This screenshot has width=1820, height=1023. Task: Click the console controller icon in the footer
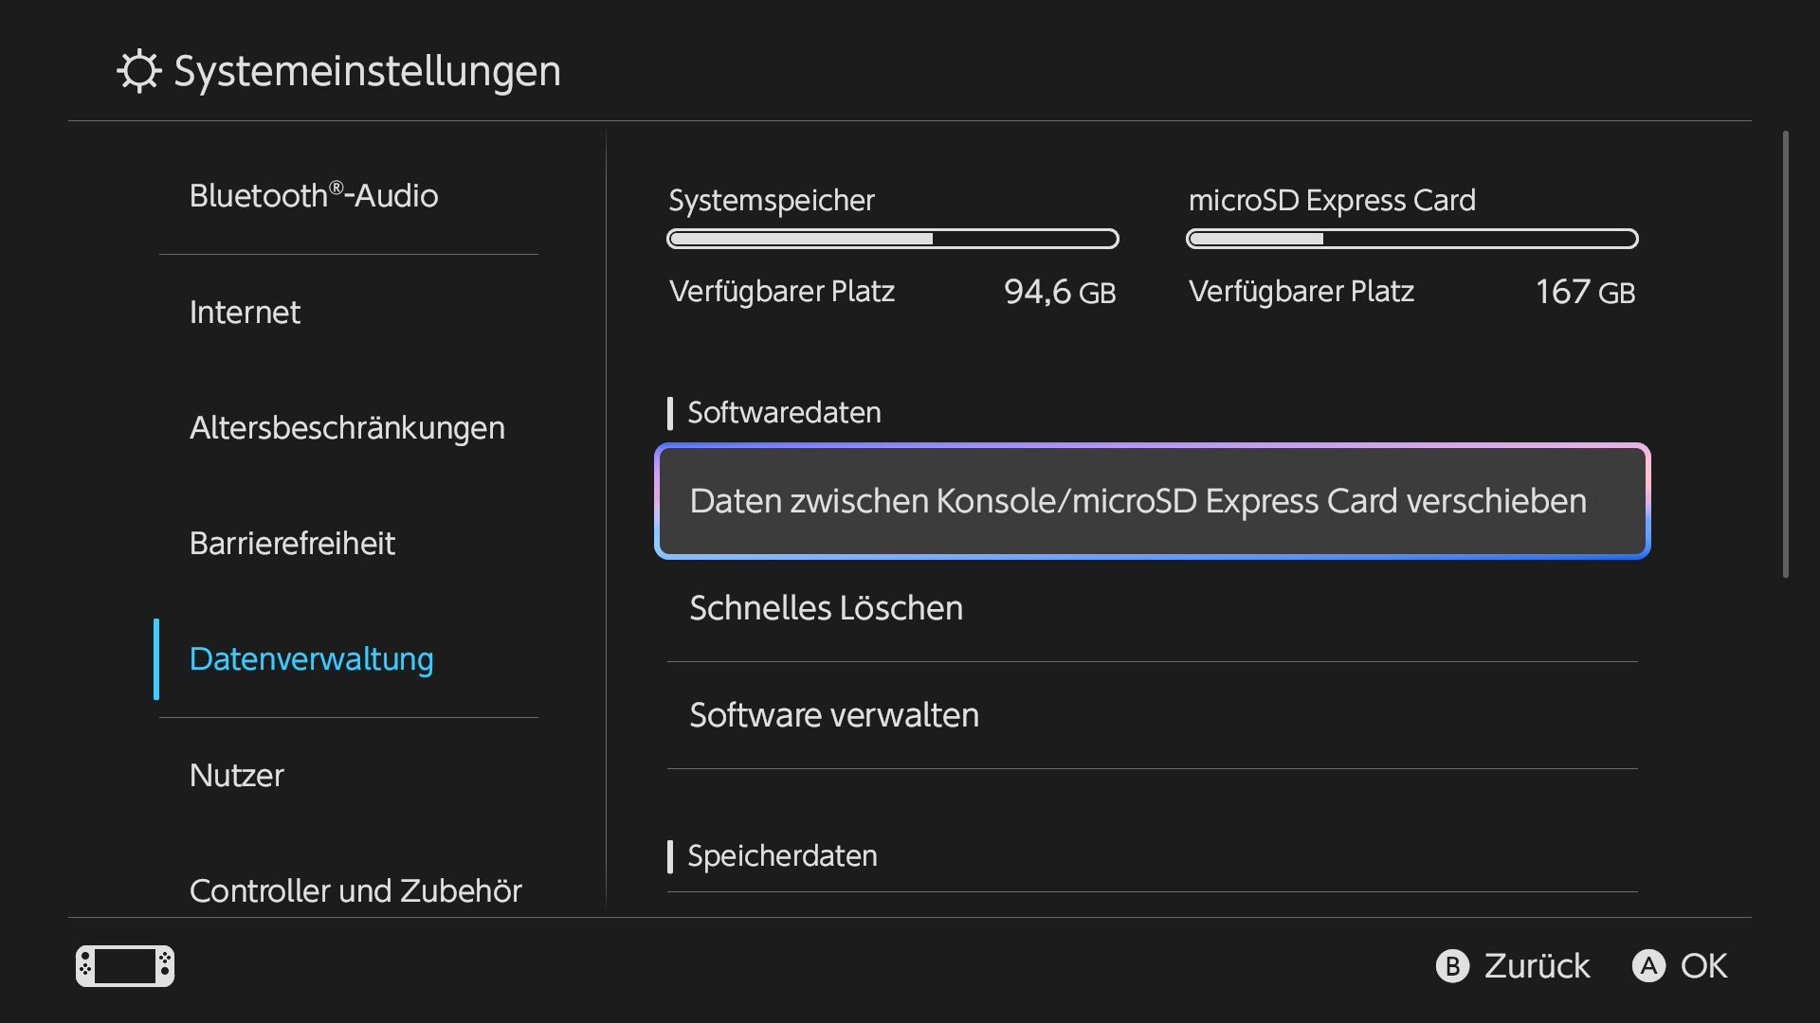click(125, 966)
